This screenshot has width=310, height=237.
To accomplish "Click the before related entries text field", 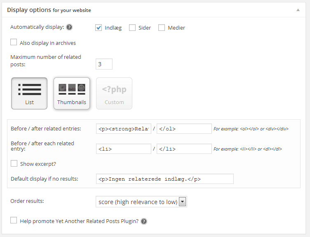I will coord(124,129).
